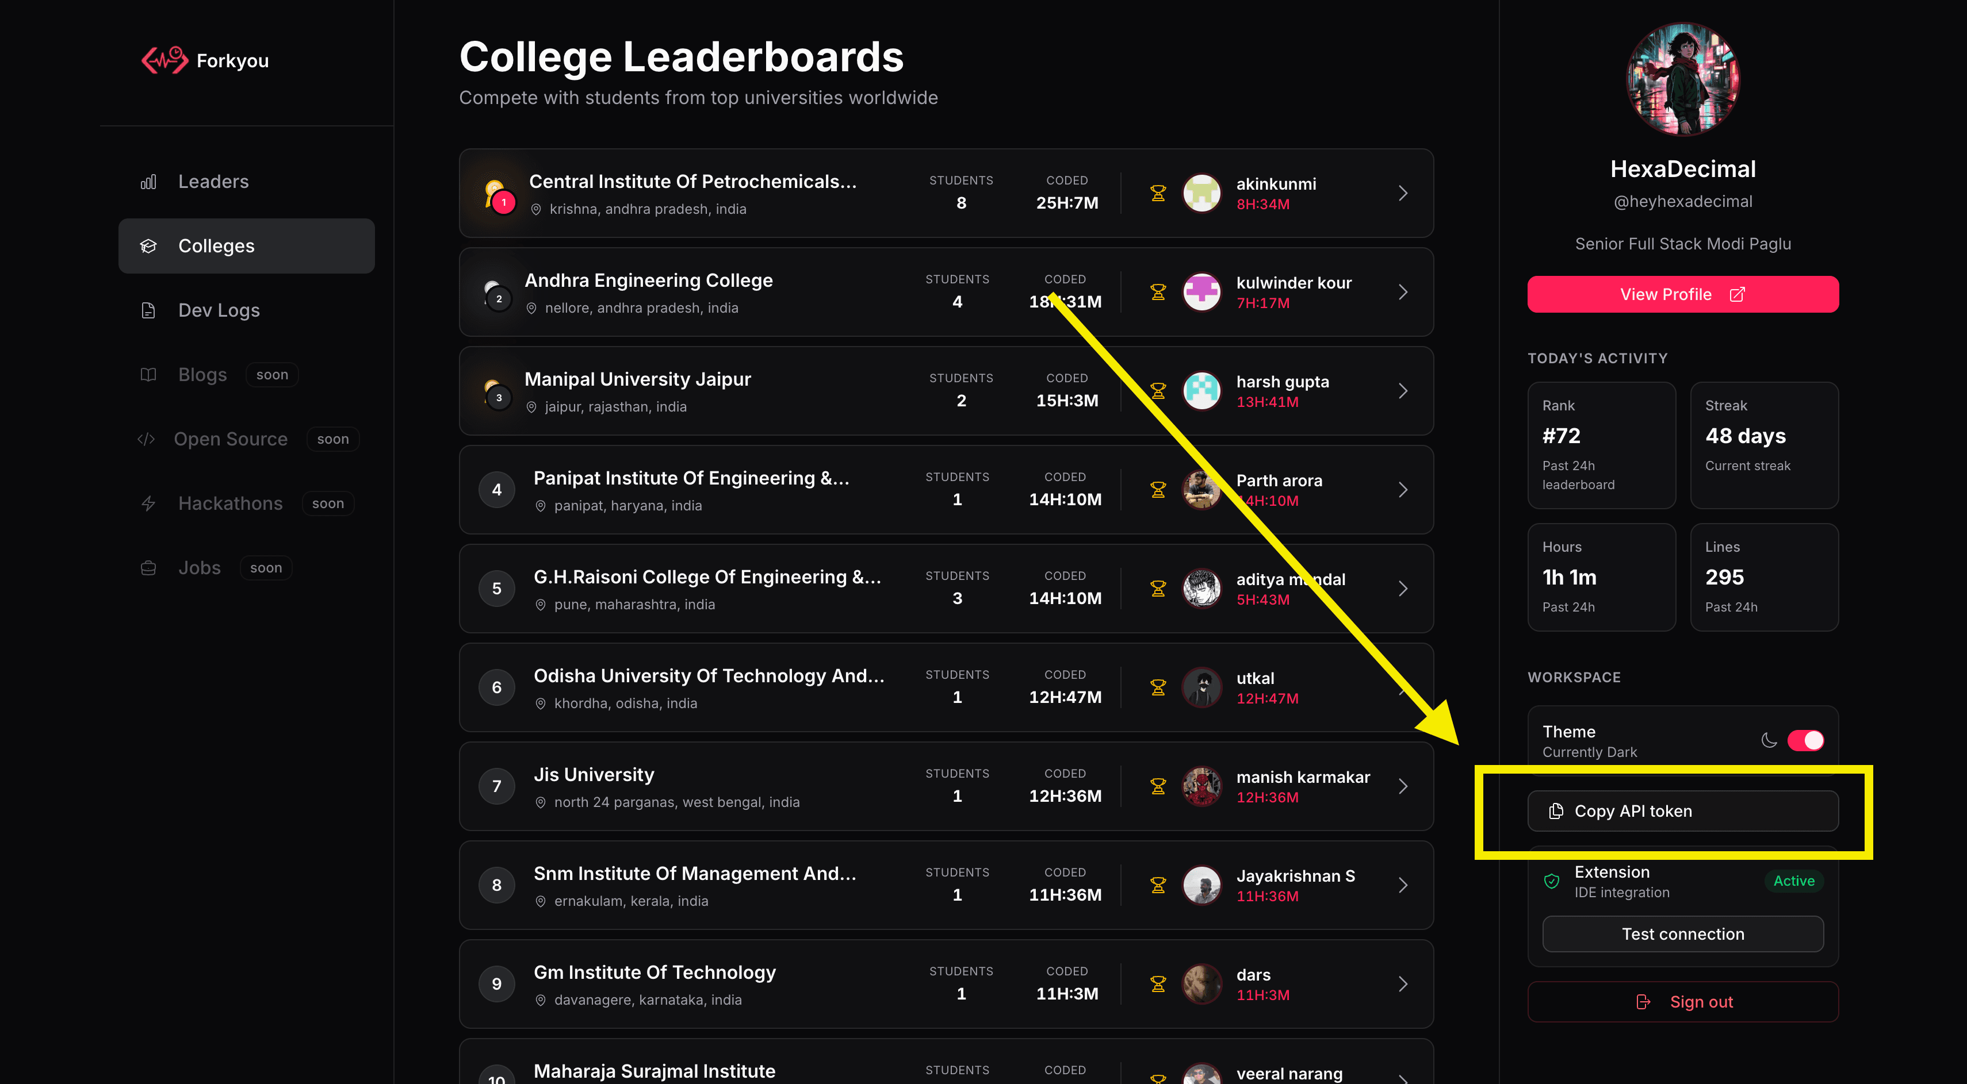Click the Dev Logs document icon
Screen dimensions: 1967x1084
pos(148,310)
